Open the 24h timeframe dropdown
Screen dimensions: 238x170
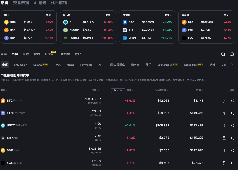(118, 91)
